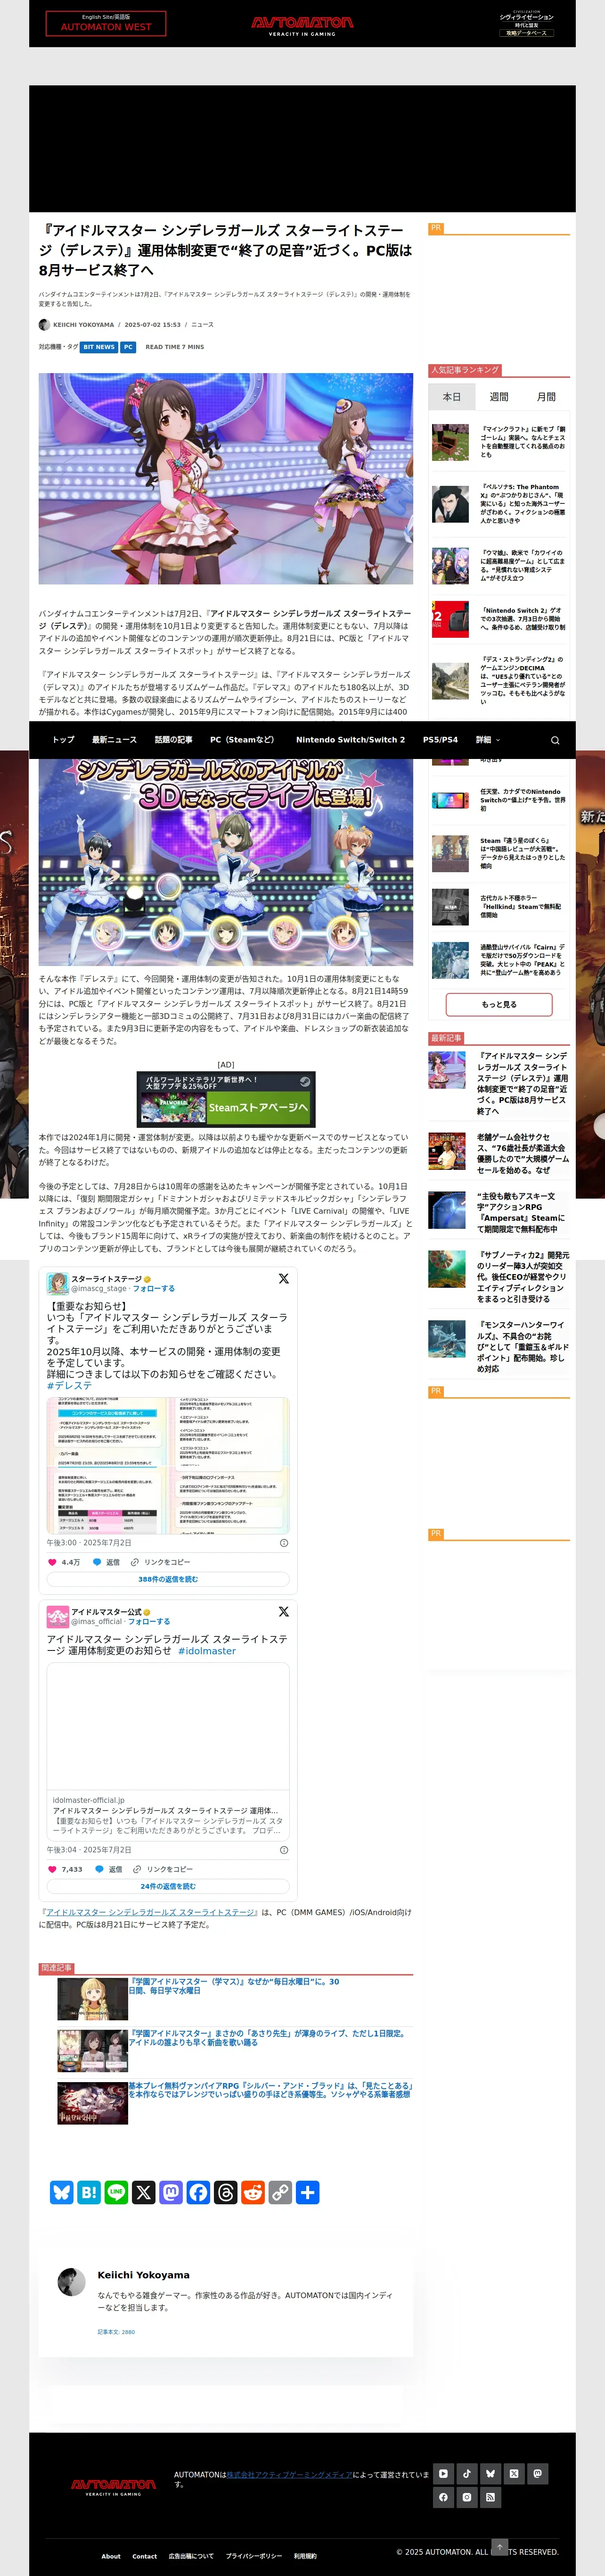
Task: Open 株式会社アクティブゲーミングメディア footer link
Action: [288, 2474]
